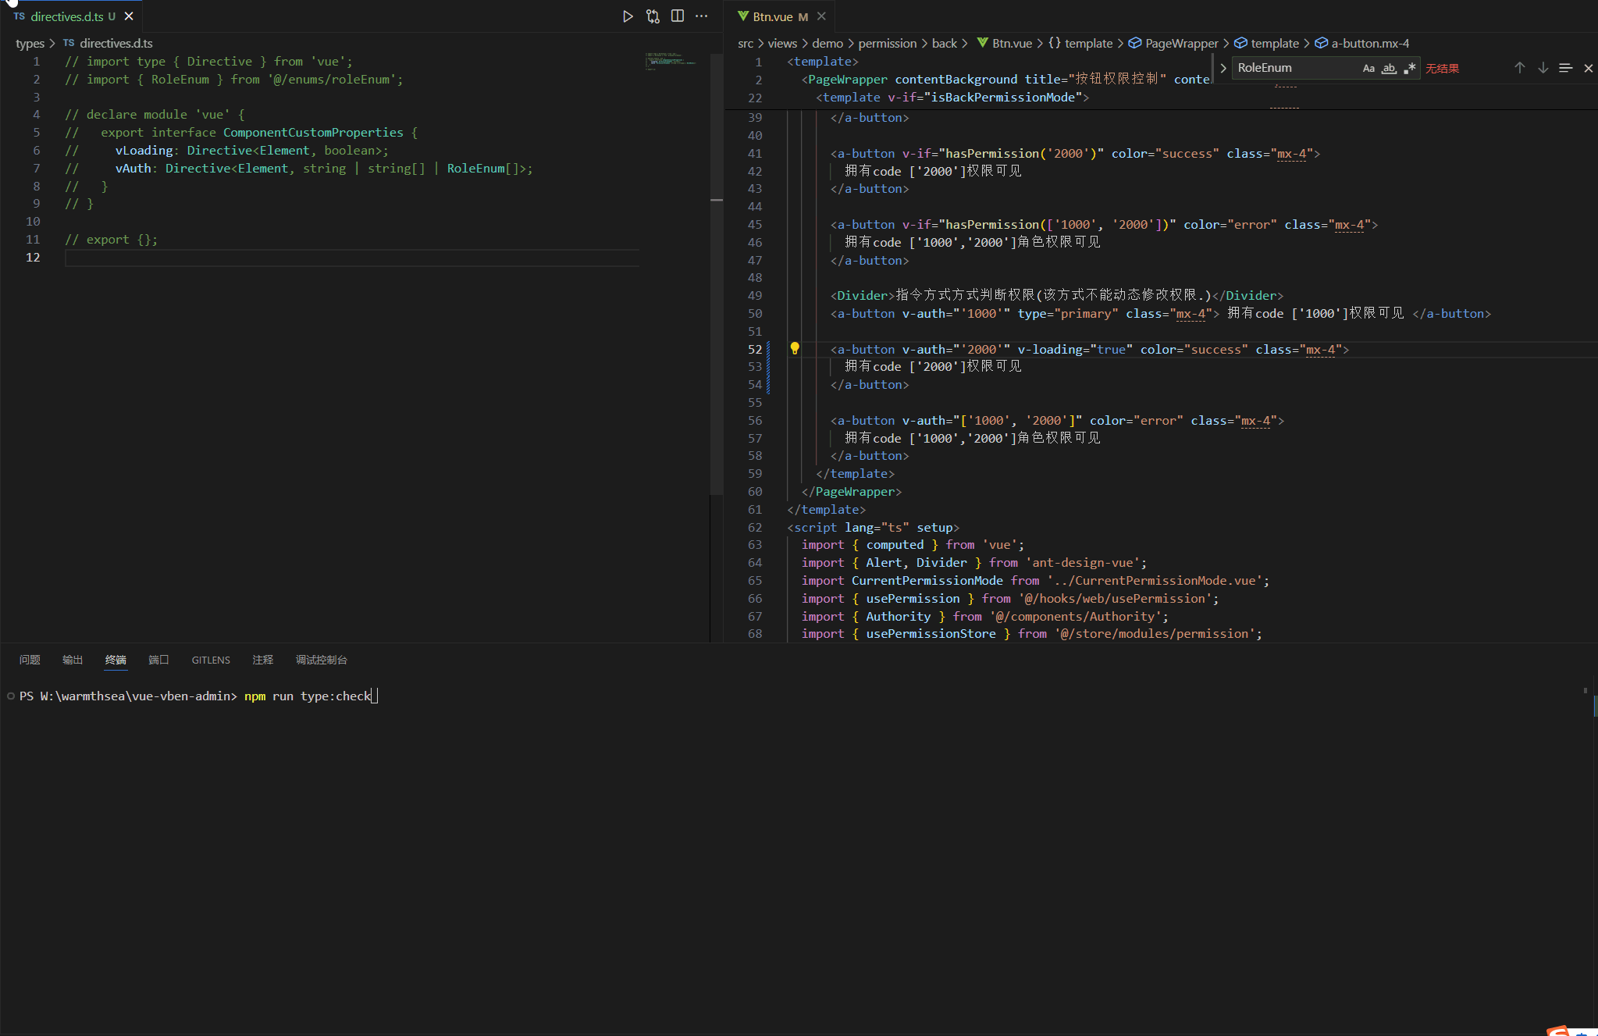The height and width of the screenshot is (1036, 1598).
Task: Close the directives.d.ts editor tab
Action: [x=129, y=16]
